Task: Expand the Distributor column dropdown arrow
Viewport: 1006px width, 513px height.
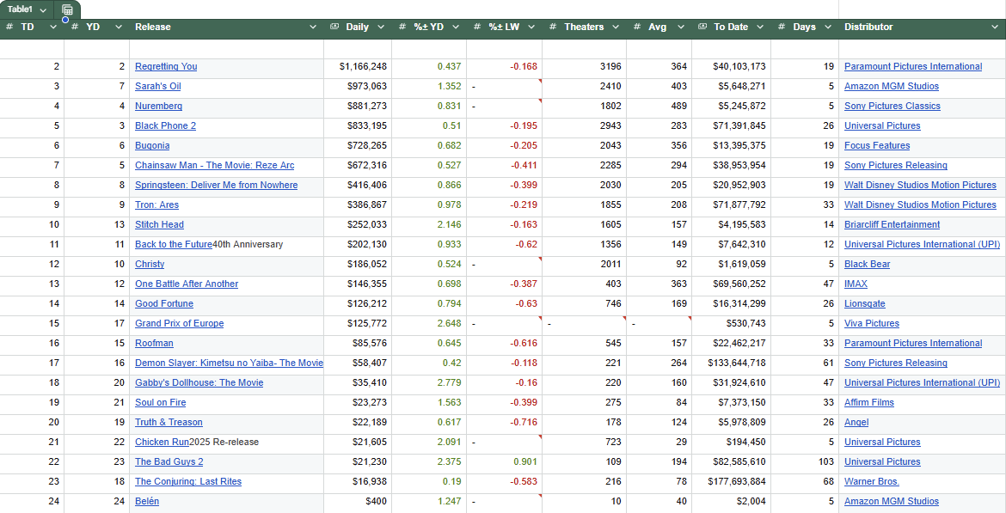Action: point(996,27)
